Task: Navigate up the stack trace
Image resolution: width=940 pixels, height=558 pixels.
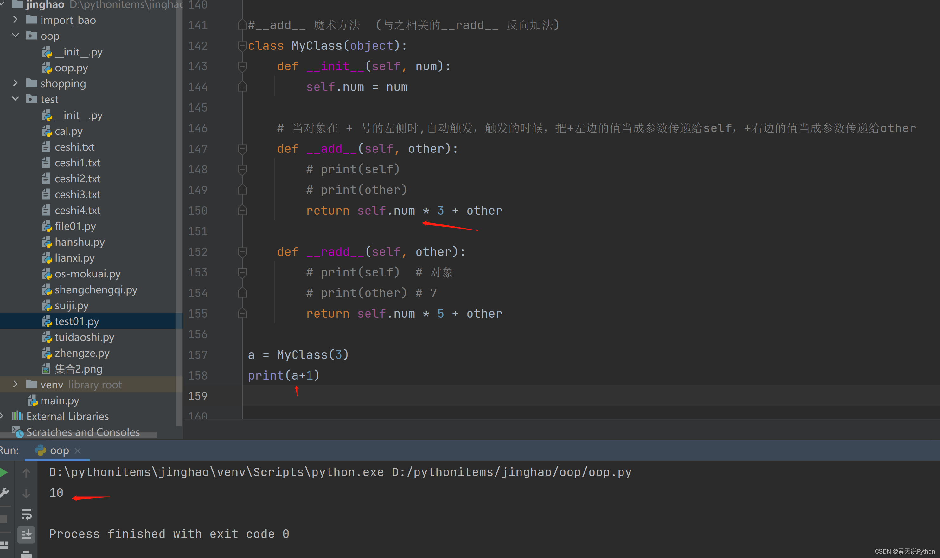Action: click(x=26, y=473)
